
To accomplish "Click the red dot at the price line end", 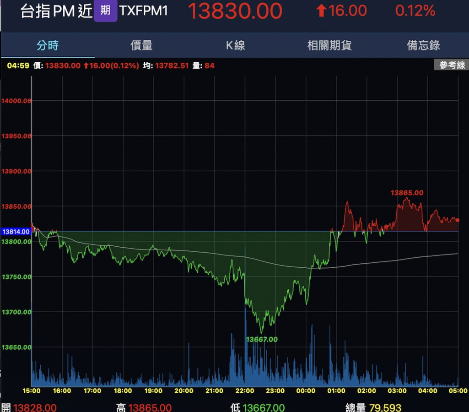I will click(x=458, y=220).
